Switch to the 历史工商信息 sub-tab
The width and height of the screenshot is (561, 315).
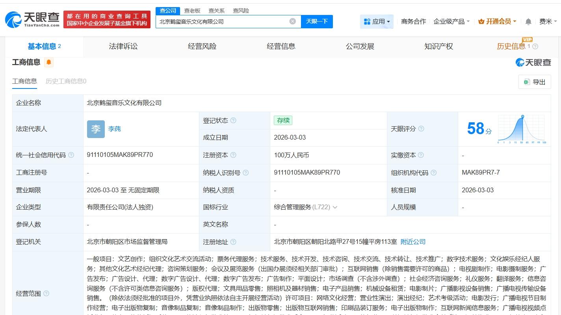65,81
